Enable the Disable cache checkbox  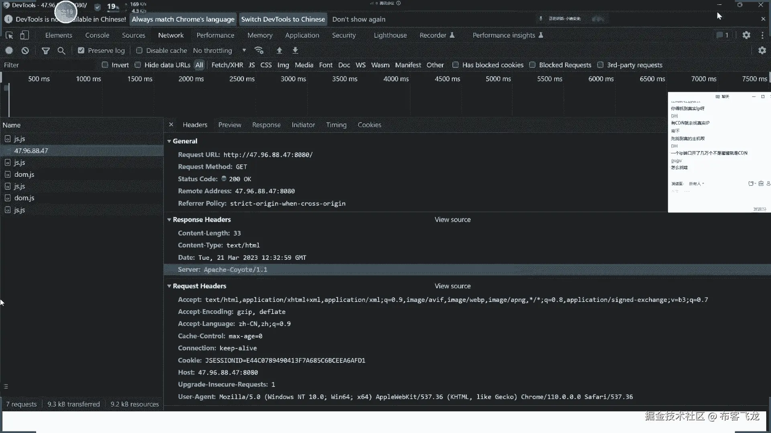pos(139,51)
